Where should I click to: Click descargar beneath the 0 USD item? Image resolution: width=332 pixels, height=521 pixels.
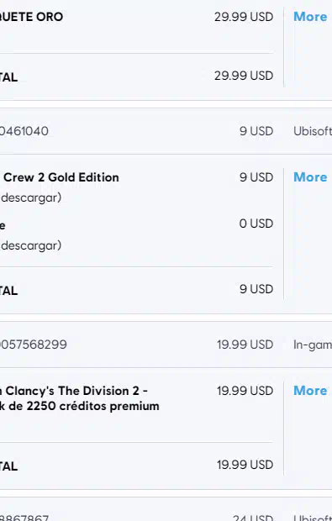tap(31, 245)
